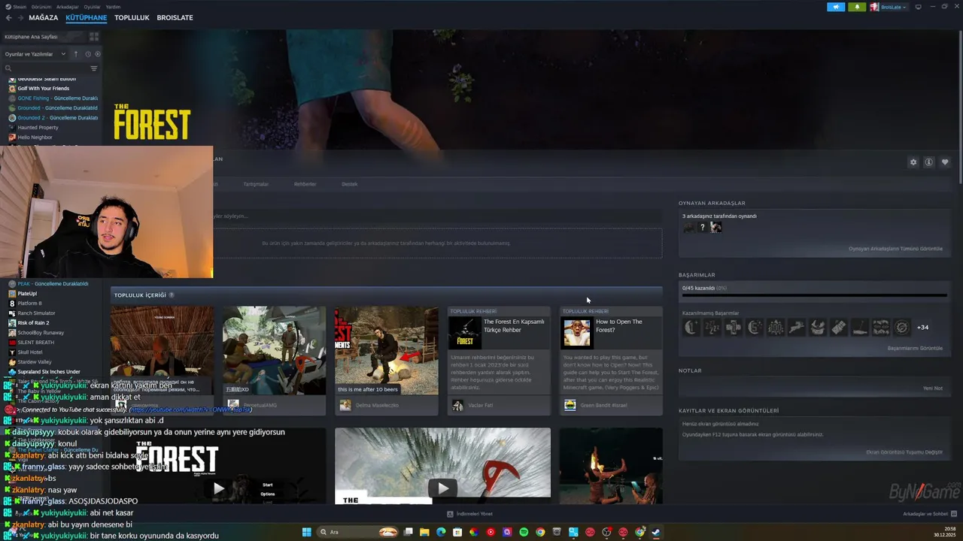This screenshot has height=541, width=963.
Task: Click the achievements progress bar
Action: 813,295
